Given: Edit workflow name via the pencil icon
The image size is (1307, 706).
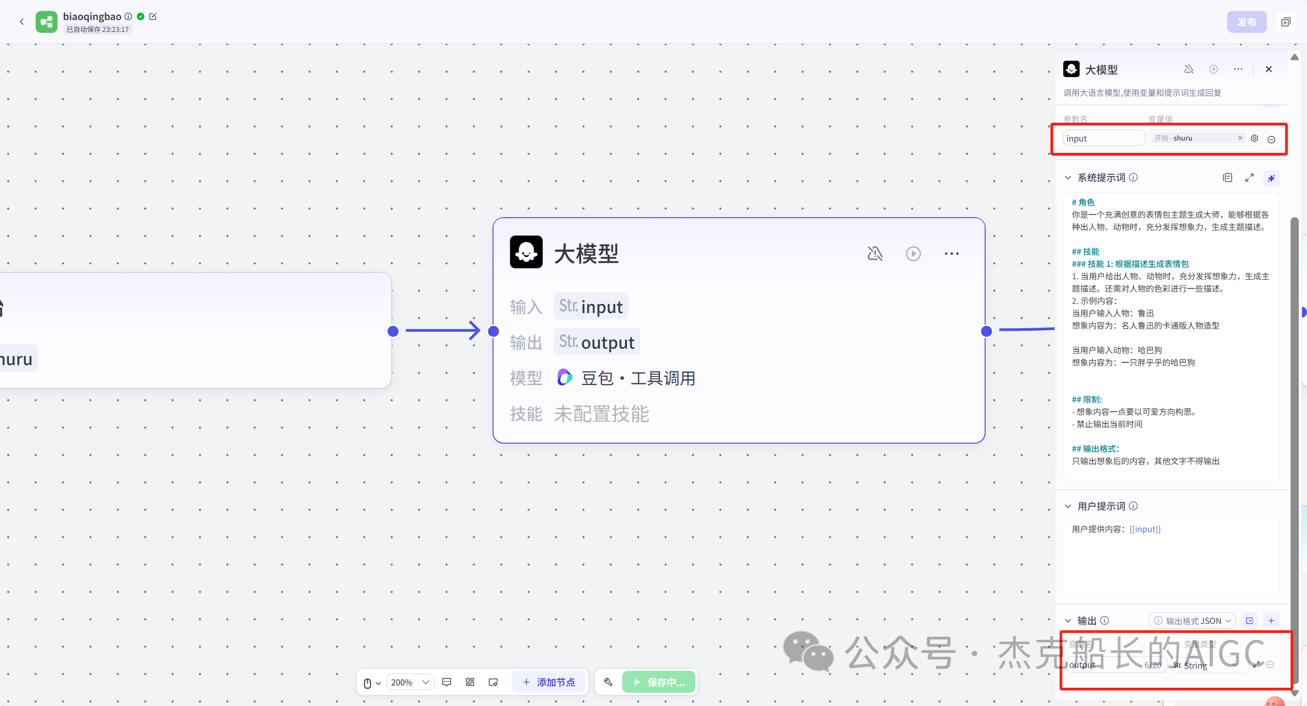Looking at the screenshot, I should coord(154,16).
